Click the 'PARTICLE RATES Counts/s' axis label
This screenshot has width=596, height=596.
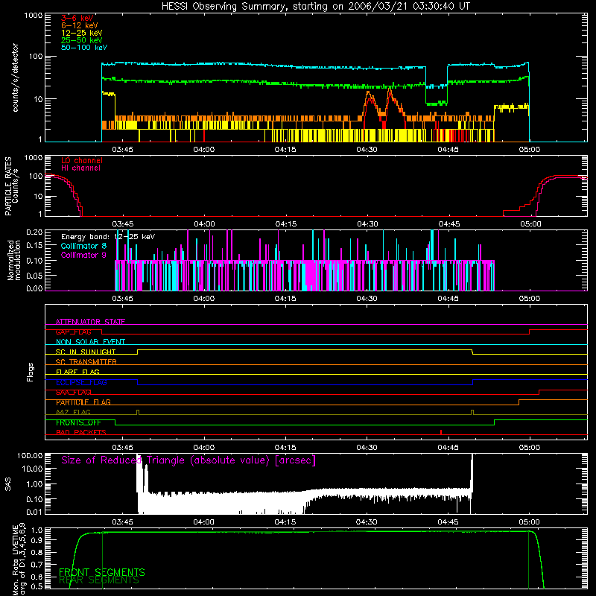coord(11,186)
